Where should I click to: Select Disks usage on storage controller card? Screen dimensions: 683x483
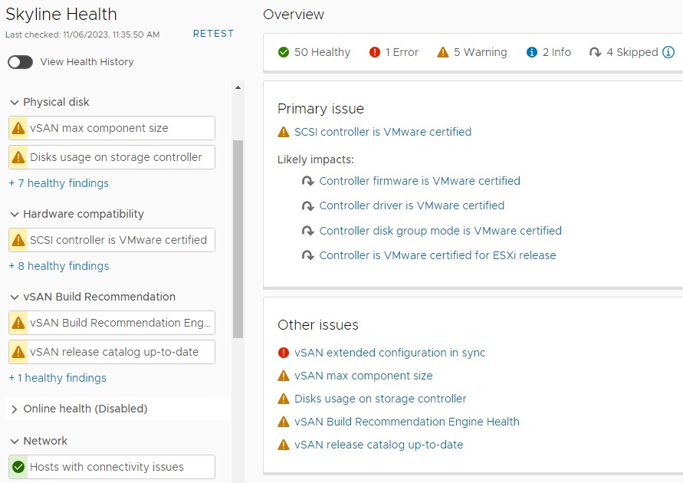(x=111, y=157)
